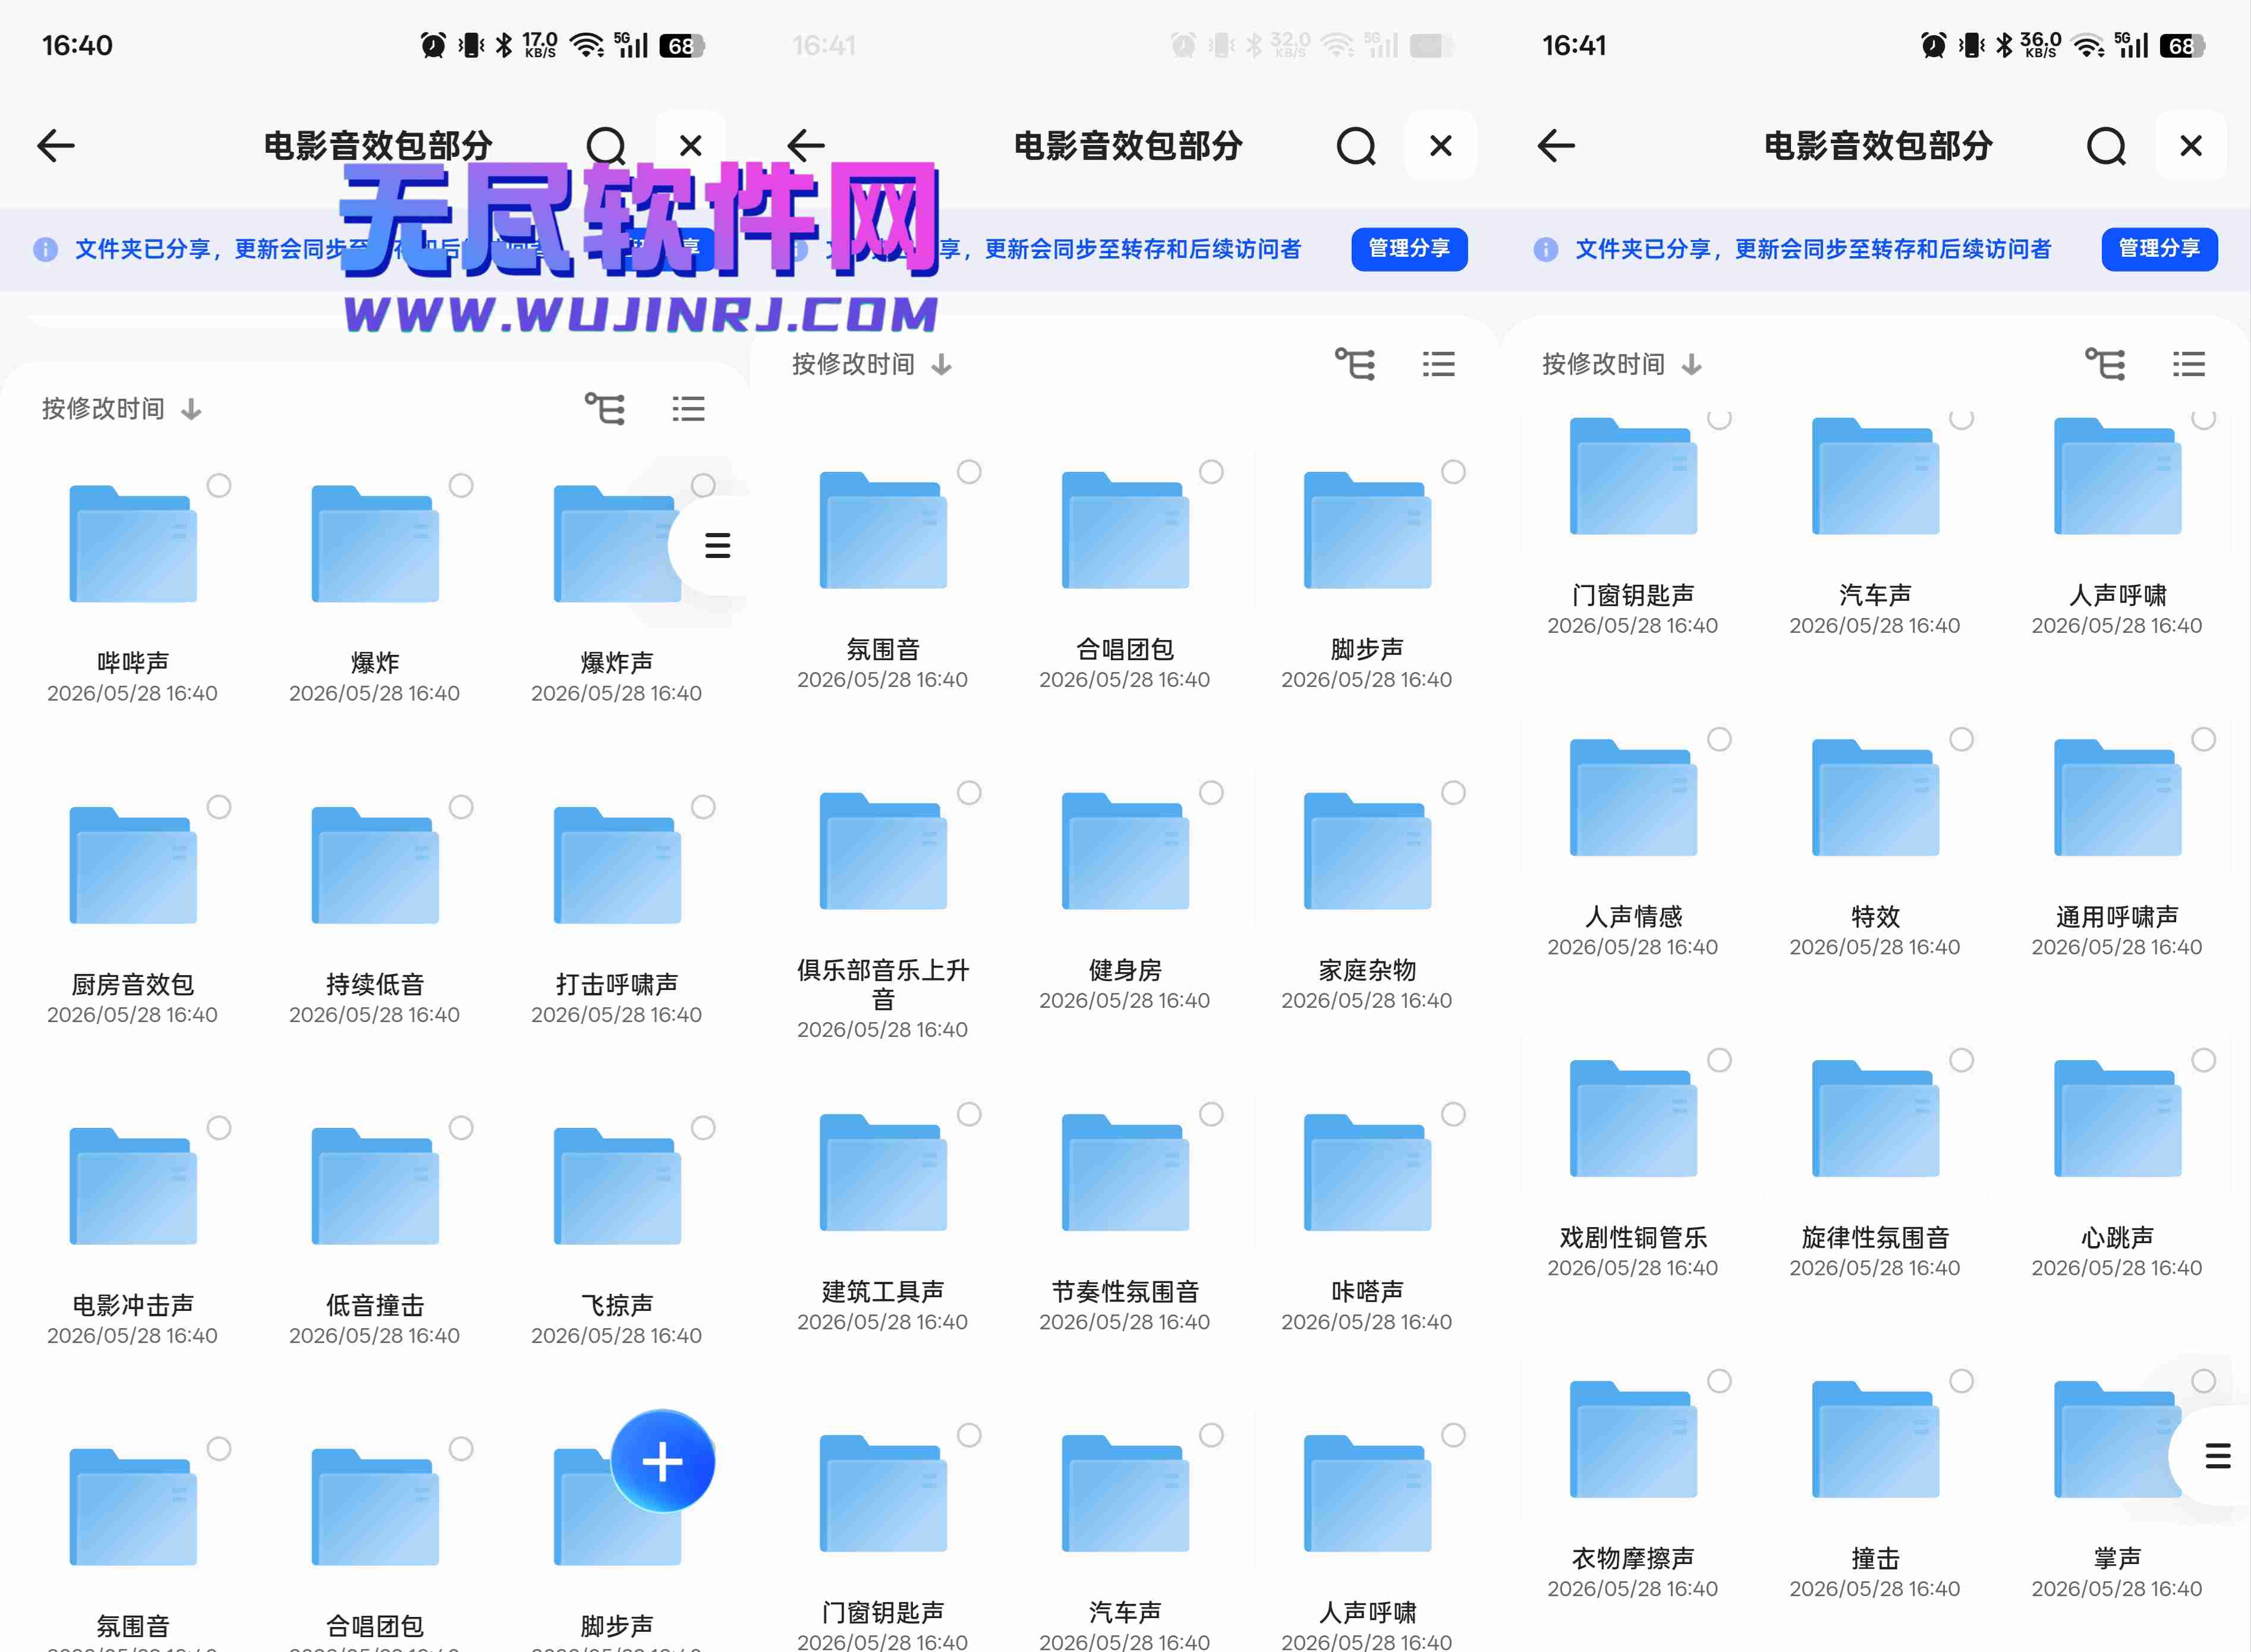
Task: Open the 衣物摩擦声 folder icon
Action: [x=1633, y=1439]
